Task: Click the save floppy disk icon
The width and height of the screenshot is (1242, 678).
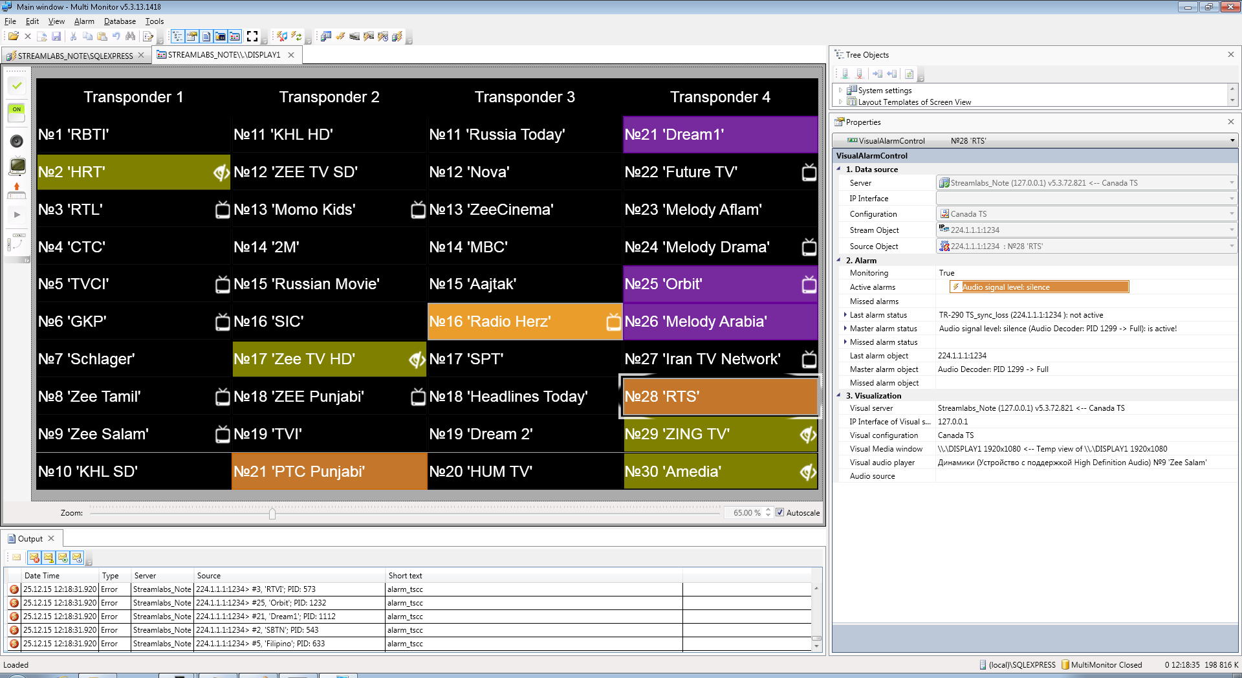Action: coord(56,36)
